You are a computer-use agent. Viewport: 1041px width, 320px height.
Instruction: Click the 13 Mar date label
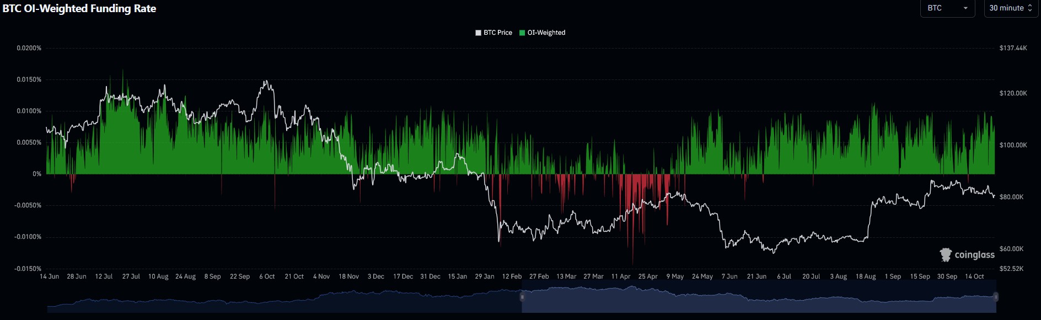566,276
